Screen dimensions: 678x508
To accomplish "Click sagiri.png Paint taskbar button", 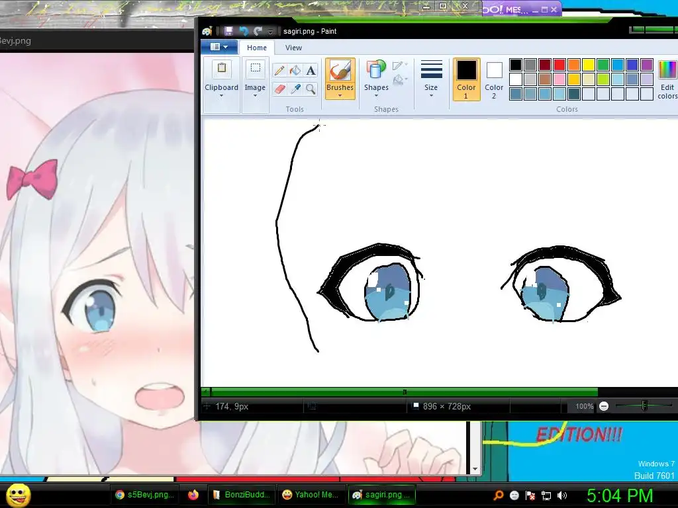I will (382, 495).
